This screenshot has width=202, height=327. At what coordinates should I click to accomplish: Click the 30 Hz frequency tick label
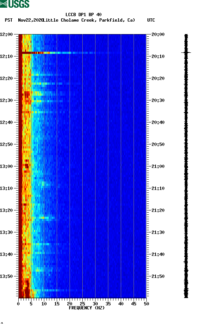pos(95,304)
